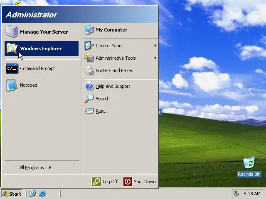This screenshot has width=266, height=199.
Task: Click the Run dialog icon
Action: (x=89, y=111)
